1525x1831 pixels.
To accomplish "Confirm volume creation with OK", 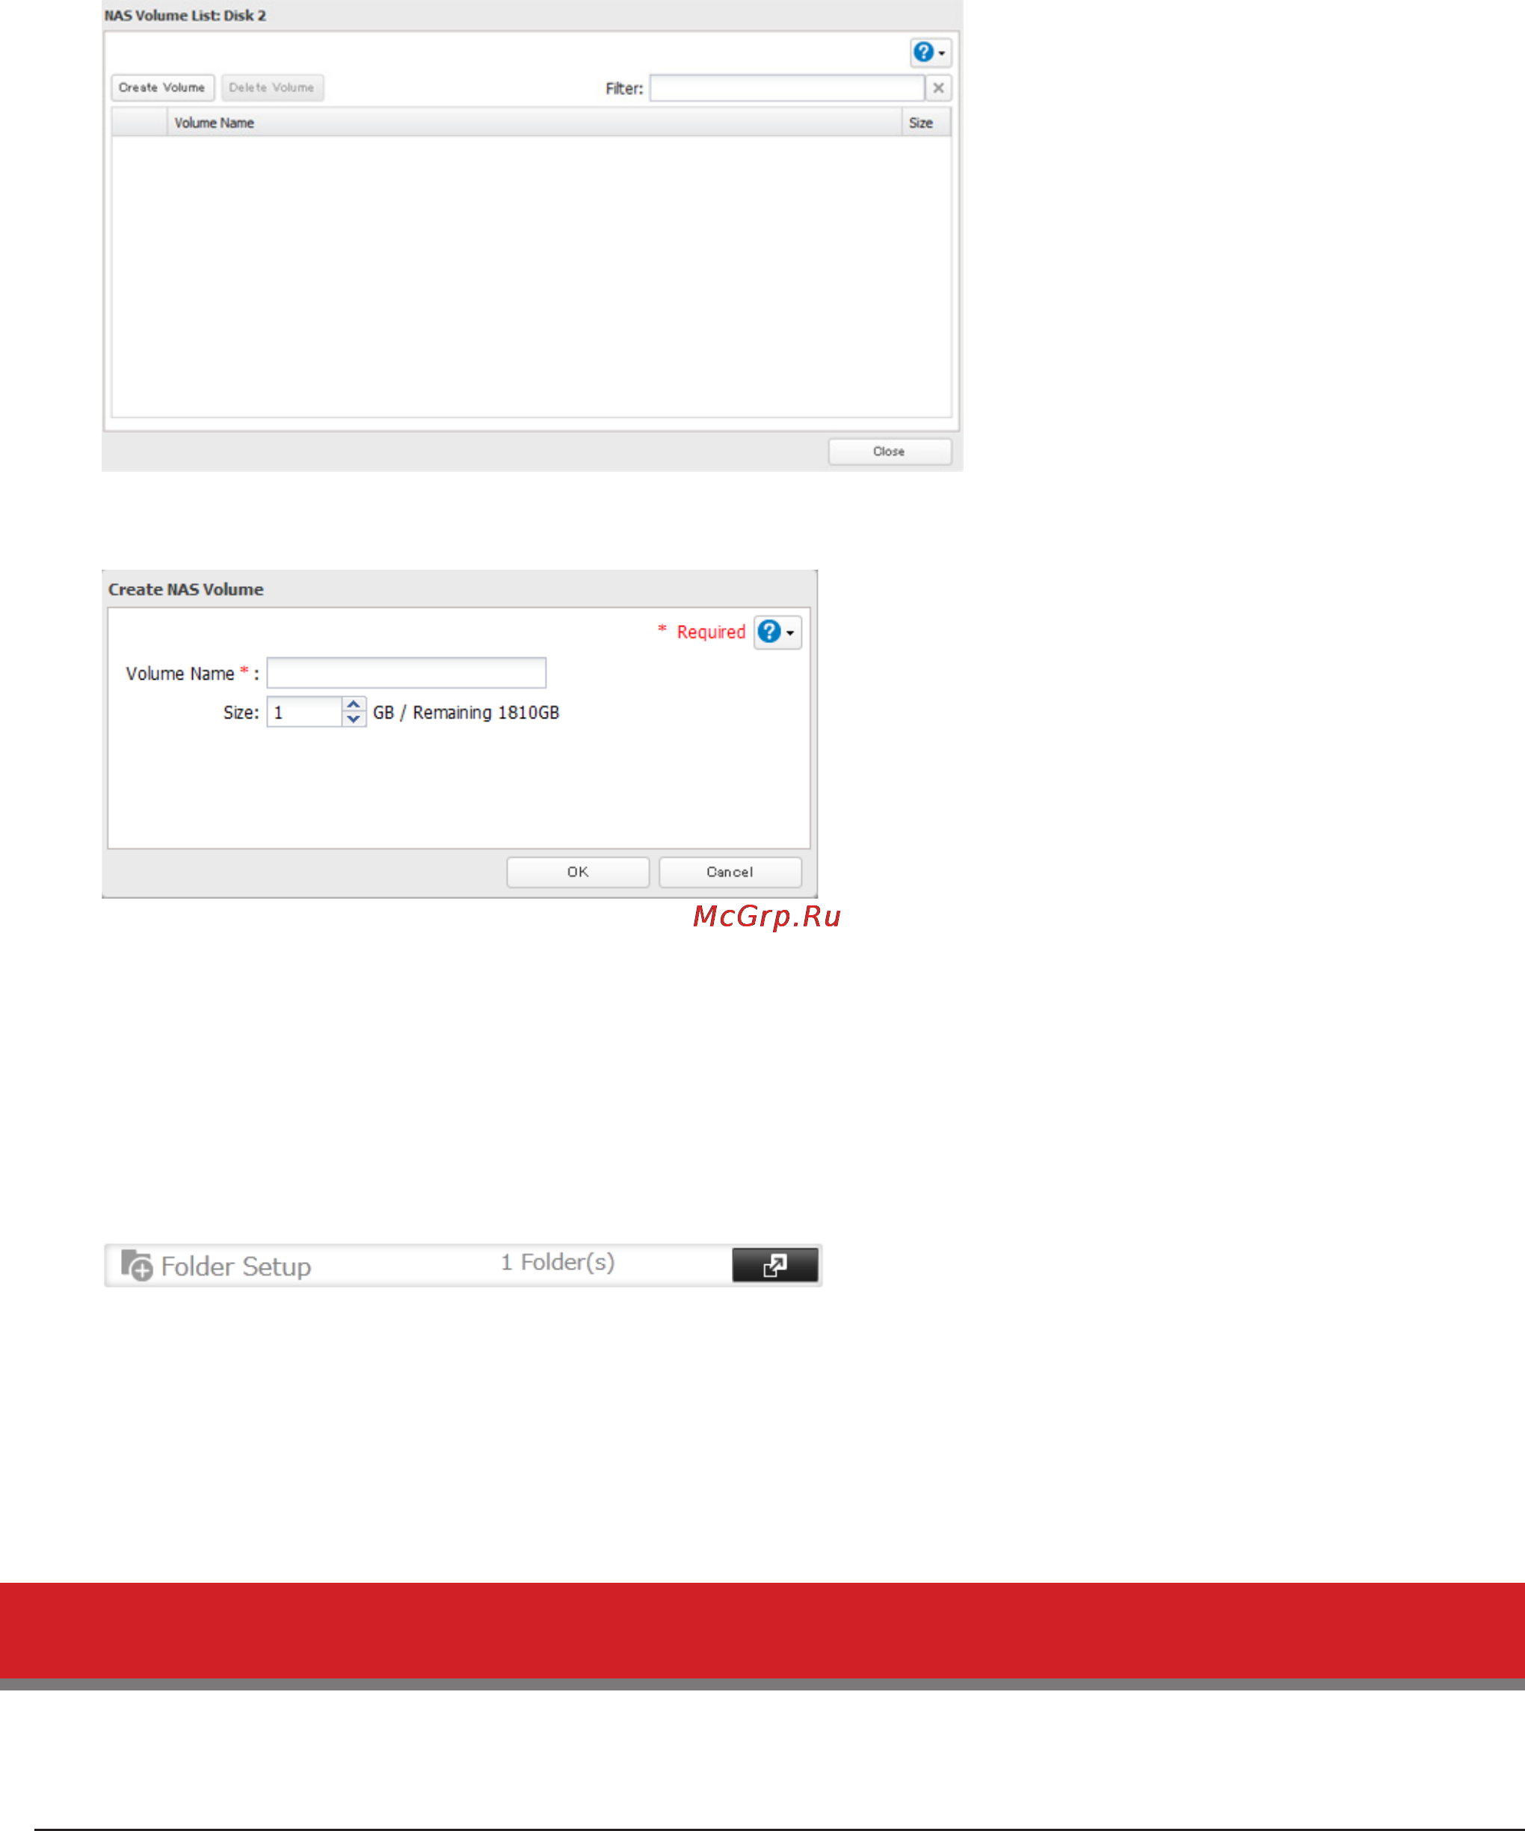I will point(578,872).
